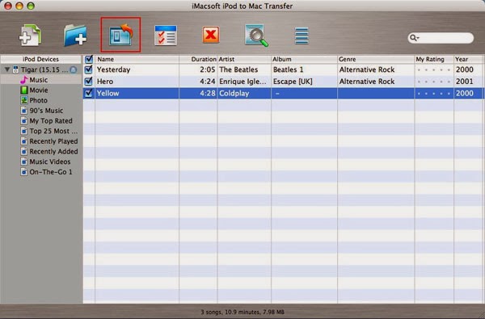Viewport: 485px width, 319px height.
Task: Toggle the select-all checkbox in header
Action: [x=89, y=59]
